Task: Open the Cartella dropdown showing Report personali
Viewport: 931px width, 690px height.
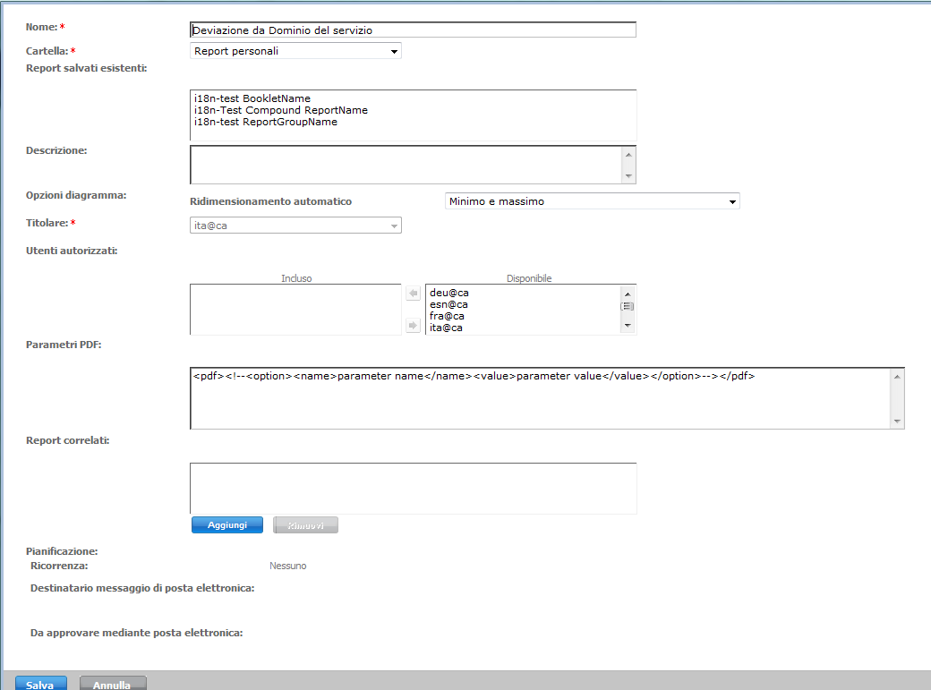Action: point(295,51)
